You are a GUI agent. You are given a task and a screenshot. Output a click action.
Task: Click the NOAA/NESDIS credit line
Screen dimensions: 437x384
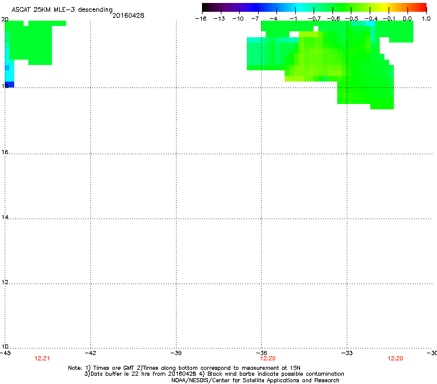coord(255,380)
